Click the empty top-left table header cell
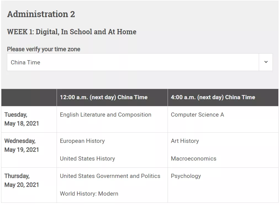 [x=29, y=97]
